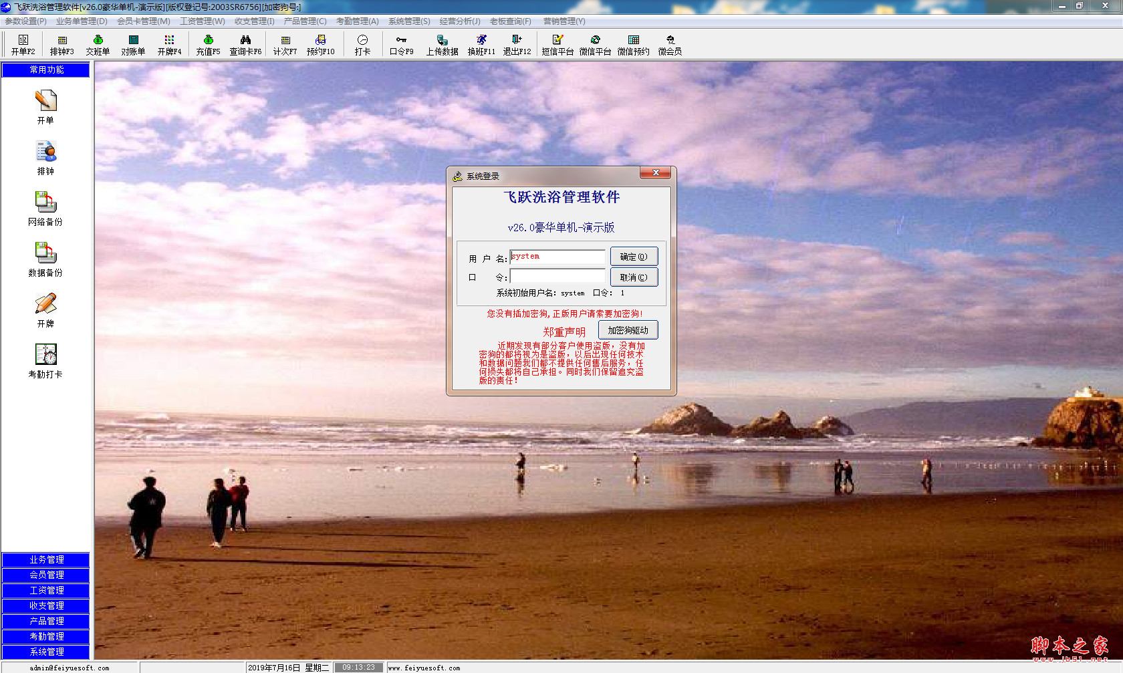1123x673 pixels.
Task: Open the 经营分析(J) menu
Action: pyautogui.click(x=459, y=21)
